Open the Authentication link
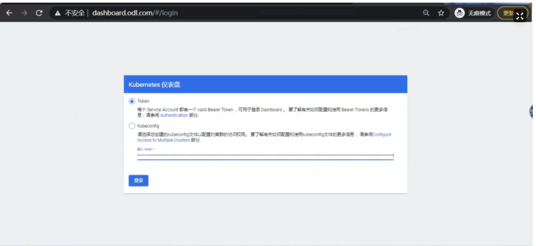 [174, 115]
